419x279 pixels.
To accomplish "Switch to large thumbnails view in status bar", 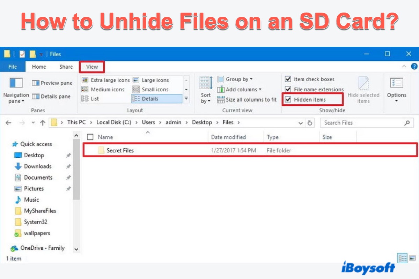I will (412, 258).
